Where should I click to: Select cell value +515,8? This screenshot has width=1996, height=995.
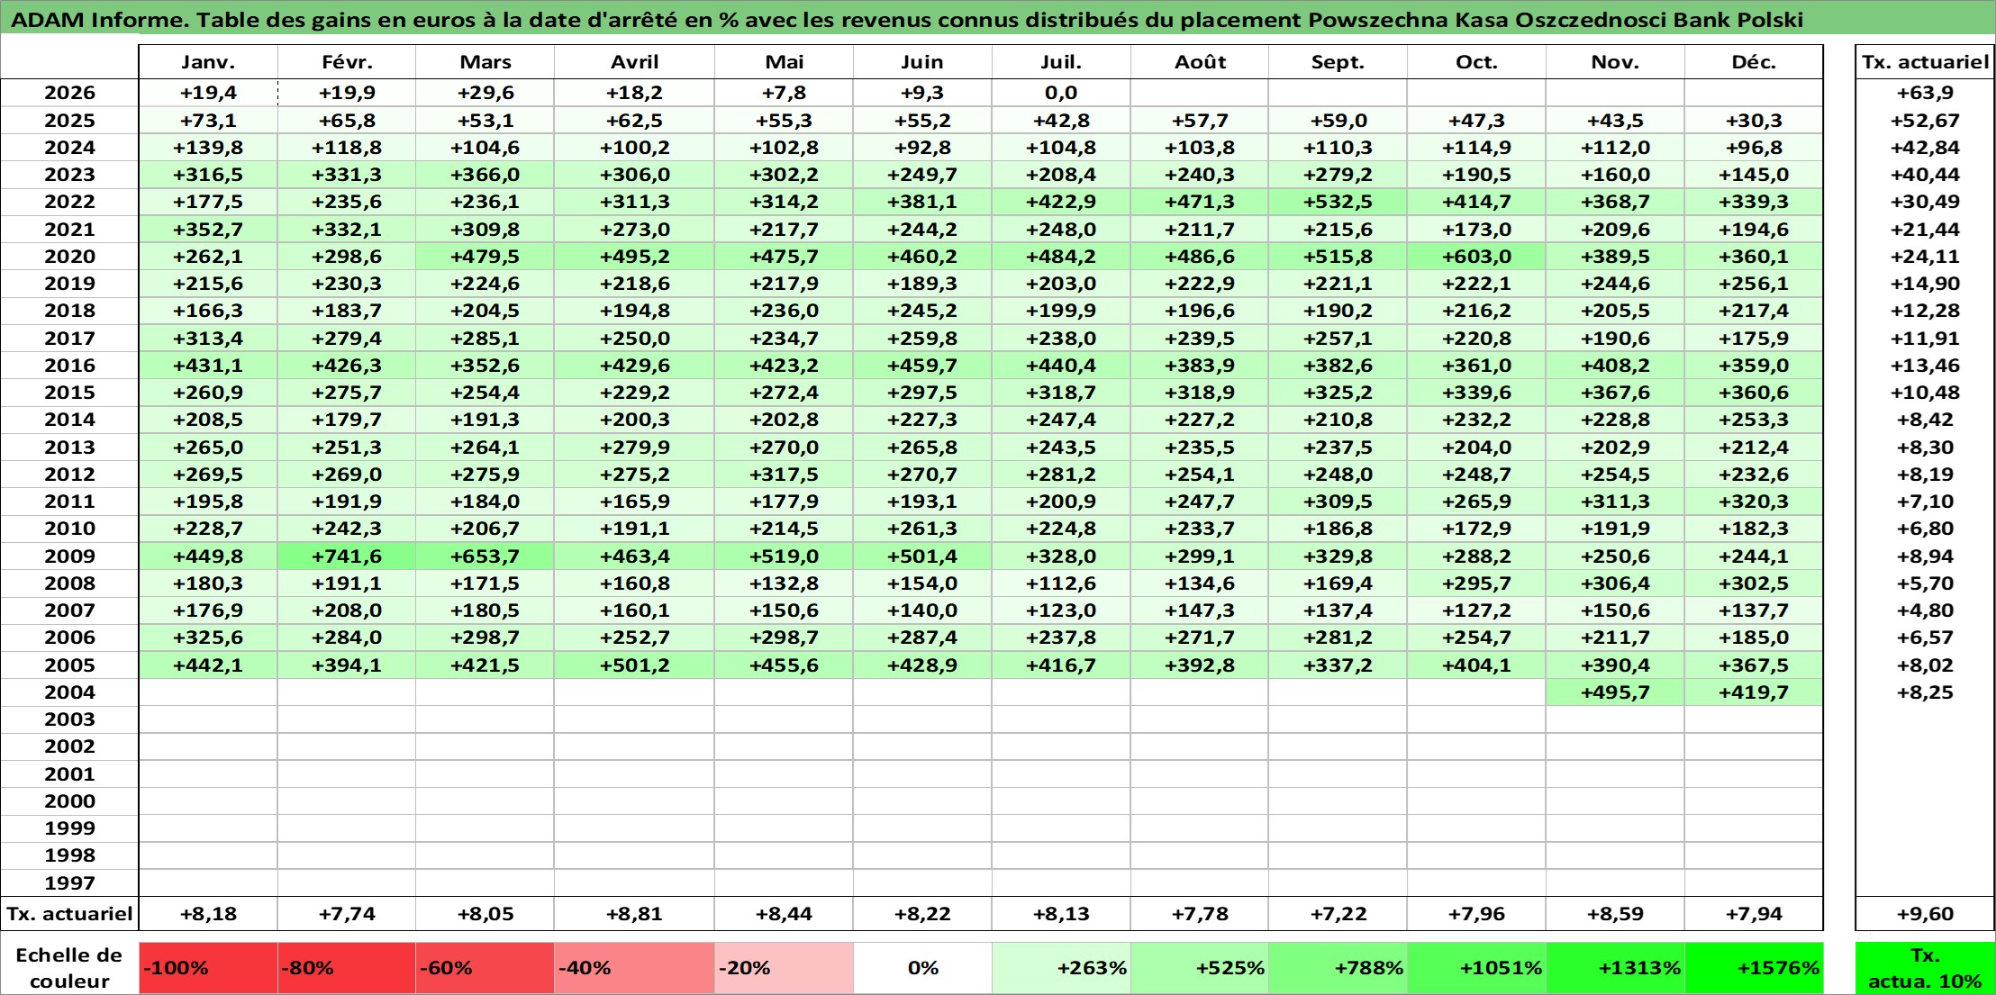click(1338, 257)
